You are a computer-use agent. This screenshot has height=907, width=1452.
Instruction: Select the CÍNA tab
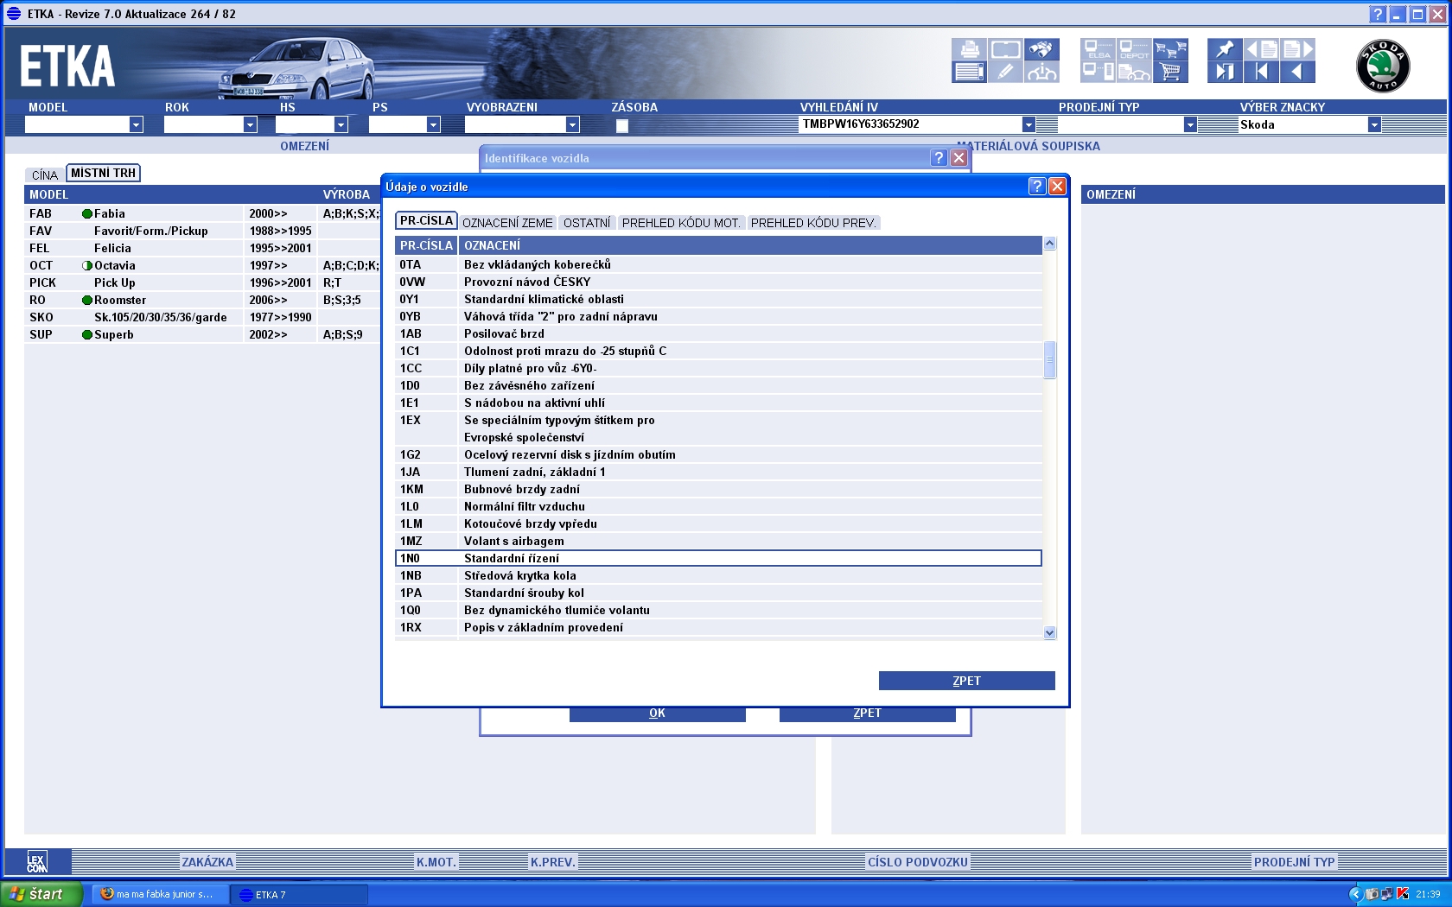[x=45, y=175]
